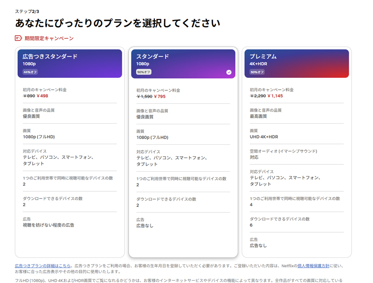This screenshot has height=283, width=373.
Task: Click 50%オフ badge on プレミアム card
Action: pos(257,72)
